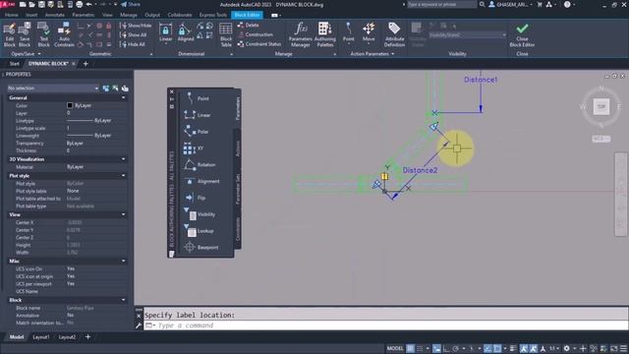Screen dimensions: 629x354
Task: Click the search keyword field
Action: pos(441,4)
